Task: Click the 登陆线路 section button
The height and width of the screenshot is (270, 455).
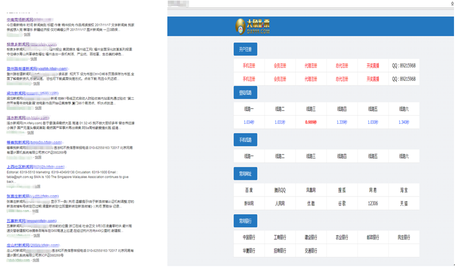Action: tap(245, 93)
